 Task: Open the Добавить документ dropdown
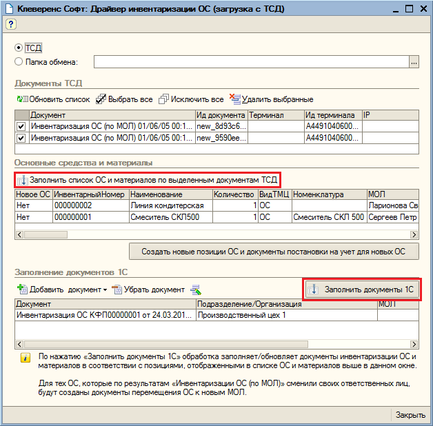click(105, 290)
